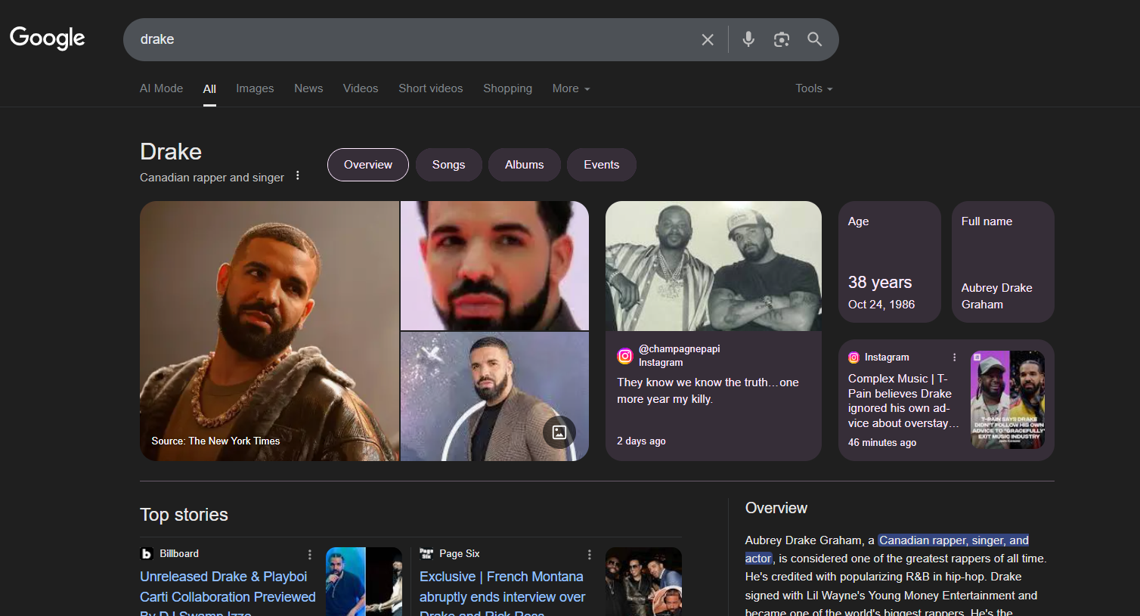Open options dots on Complex Music Instagram card
The width and height of the screenshot is (1140, 616).
pos(955,358)
